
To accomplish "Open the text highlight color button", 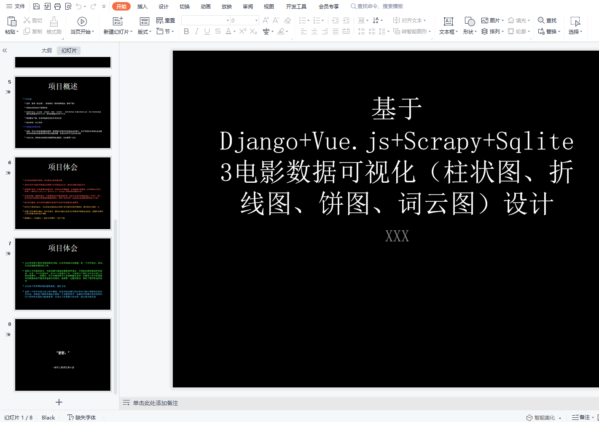I will coord(281,31).
